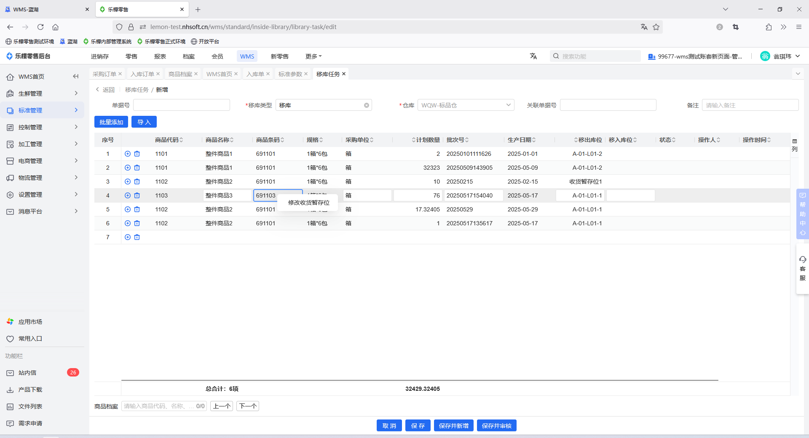The height and width of the screenshot is (438, 809).
Task: Open the 帮助中心 side widget
Action: pyautogui.click(x=803, y=214)
